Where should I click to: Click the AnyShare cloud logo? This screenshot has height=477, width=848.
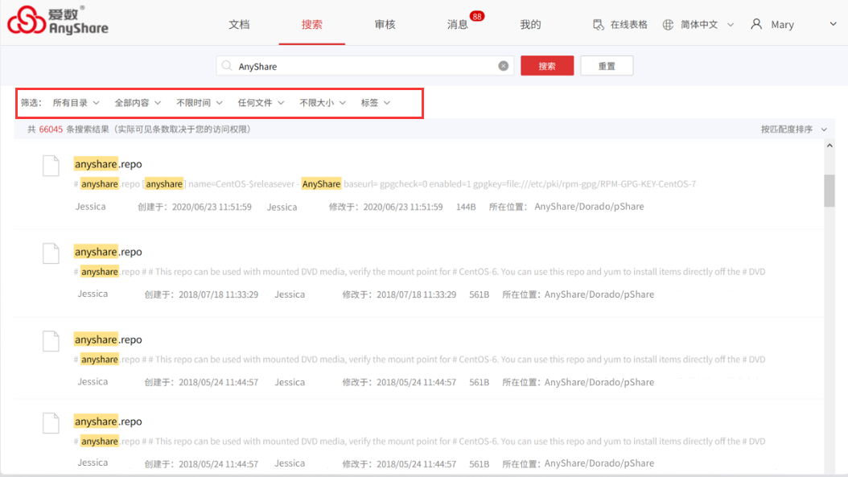[27, 22]
